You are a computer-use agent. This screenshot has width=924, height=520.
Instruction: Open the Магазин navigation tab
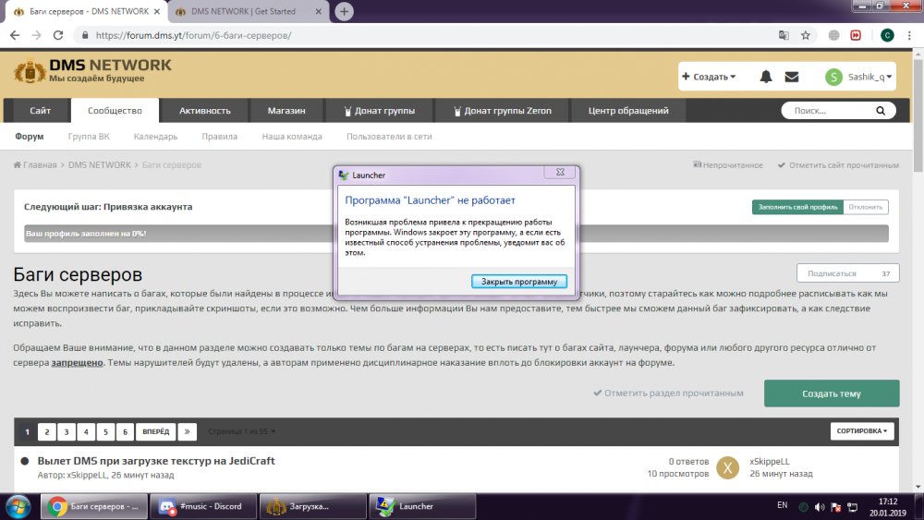(286, 111)
